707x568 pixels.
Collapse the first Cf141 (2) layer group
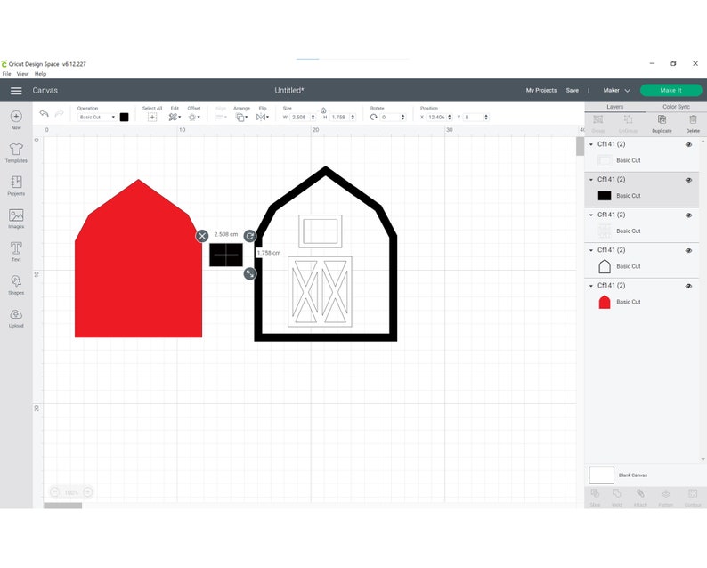pos(591,144)
